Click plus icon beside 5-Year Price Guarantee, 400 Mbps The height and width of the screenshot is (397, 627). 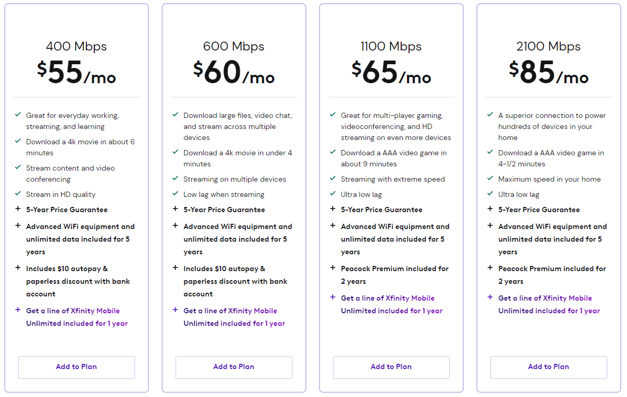pyautogui.click(x=18, y=209)
